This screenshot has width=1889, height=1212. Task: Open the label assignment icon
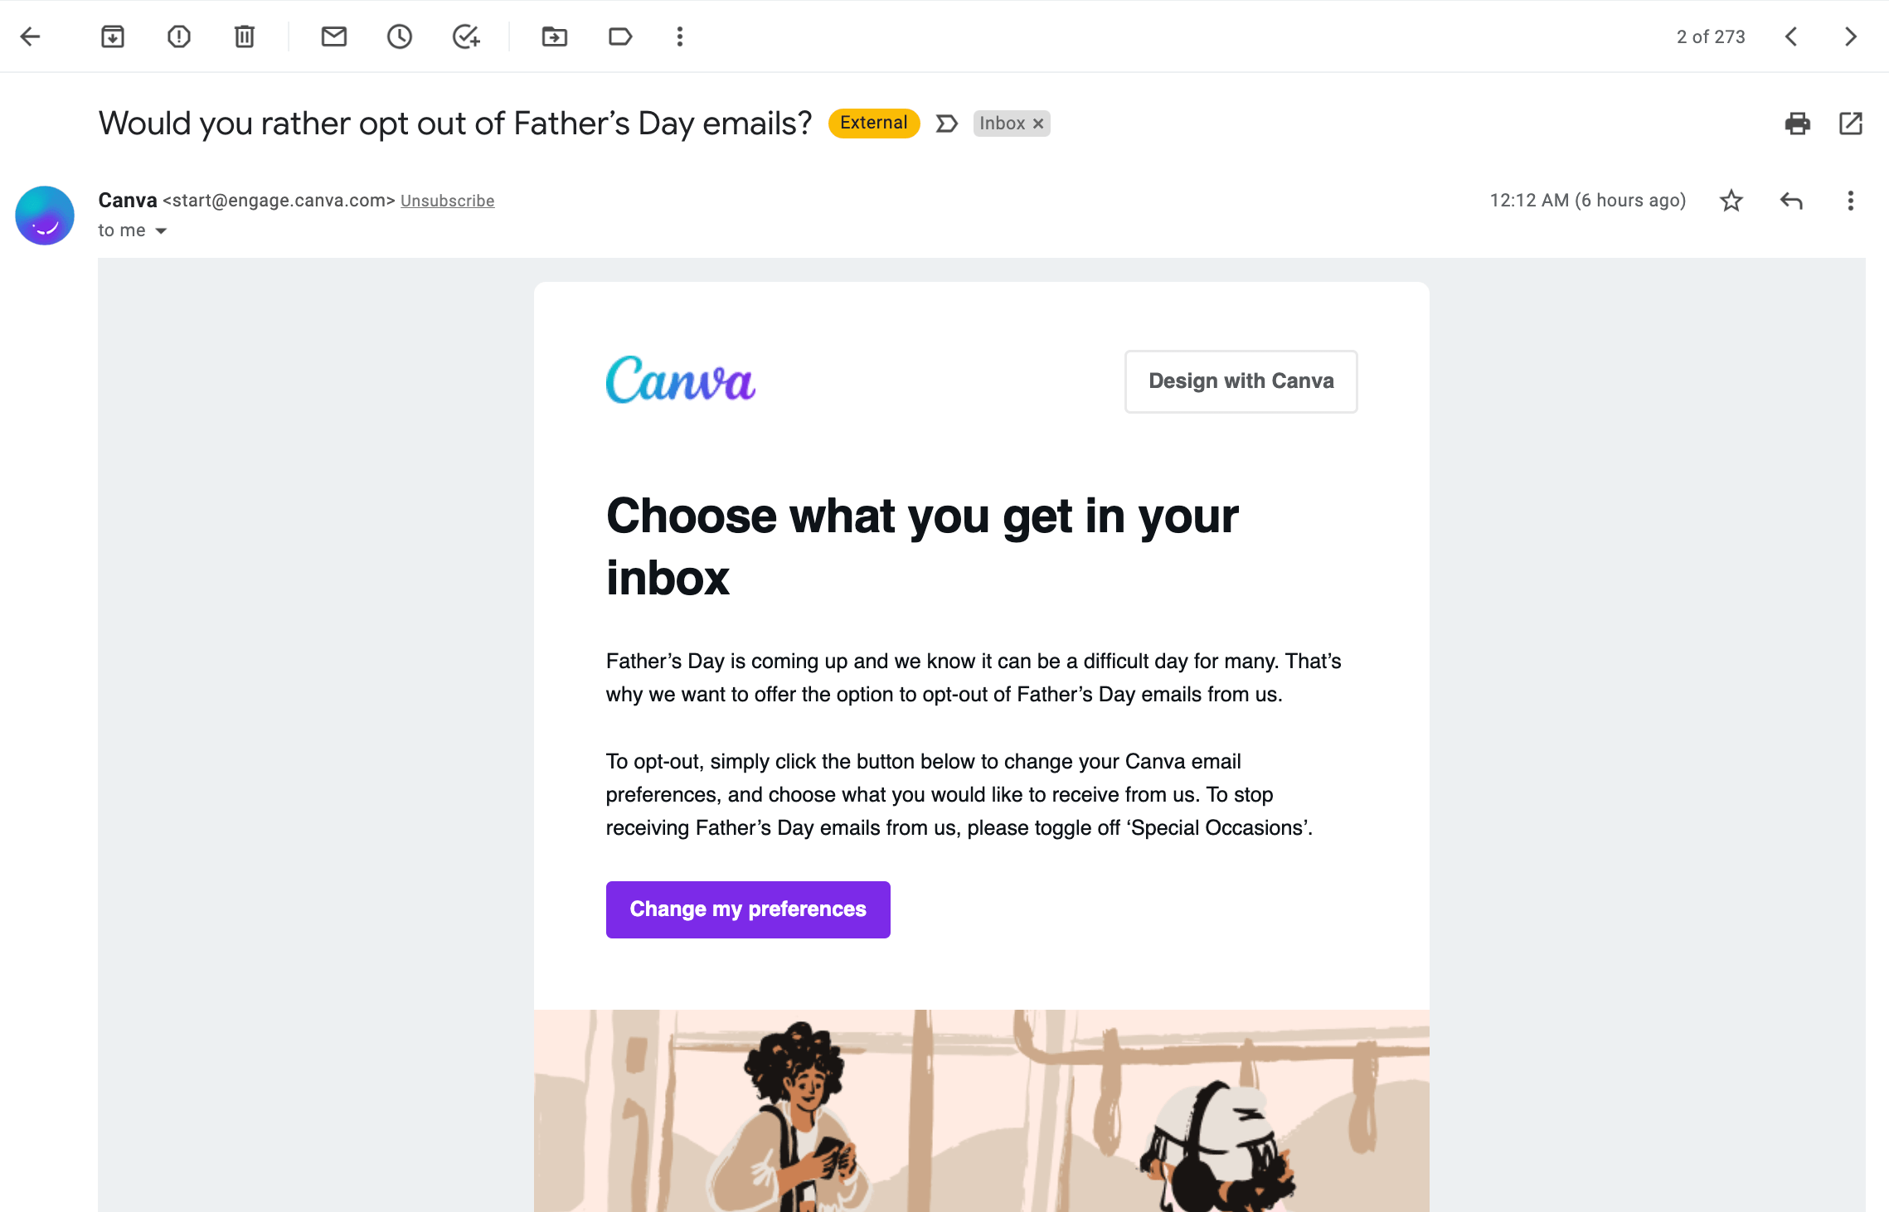pos(619,36)
